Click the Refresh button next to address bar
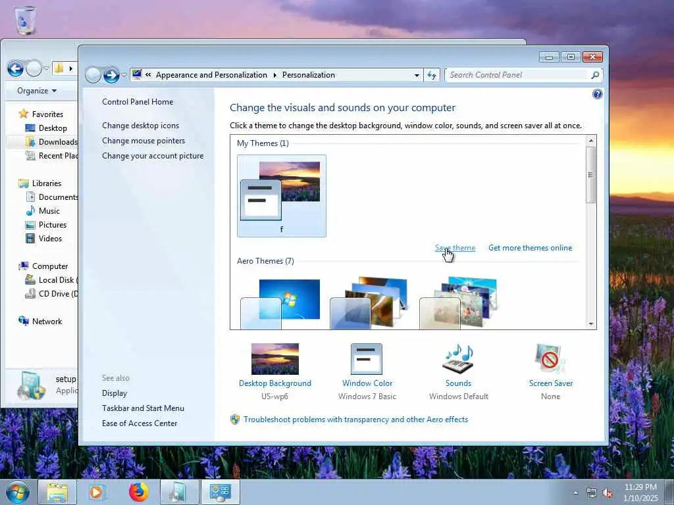Viewport: 674px width, 505px height. point(432,75)
